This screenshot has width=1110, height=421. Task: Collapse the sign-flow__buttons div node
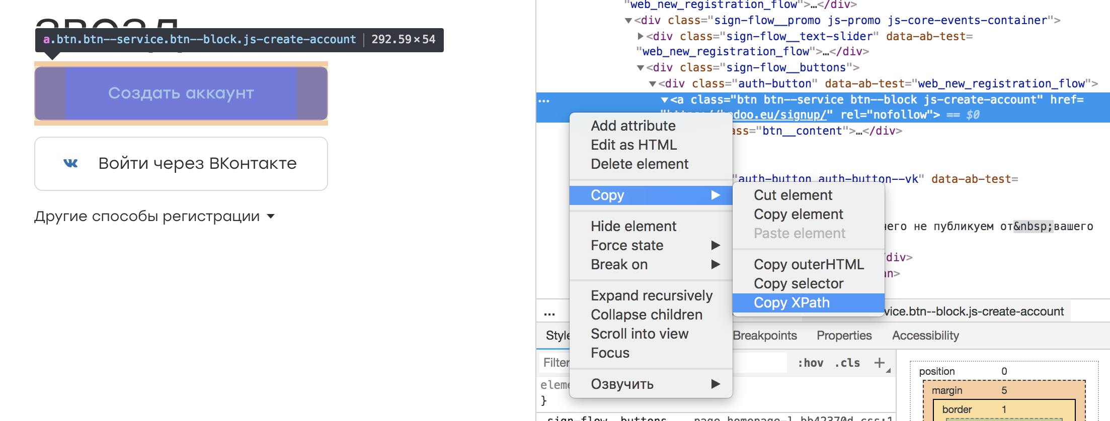(641, 68)
